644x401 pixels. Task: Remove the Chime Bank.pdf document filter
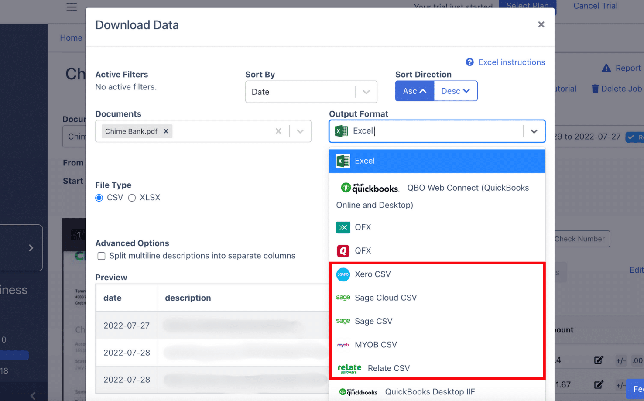(x=166, y=131)
